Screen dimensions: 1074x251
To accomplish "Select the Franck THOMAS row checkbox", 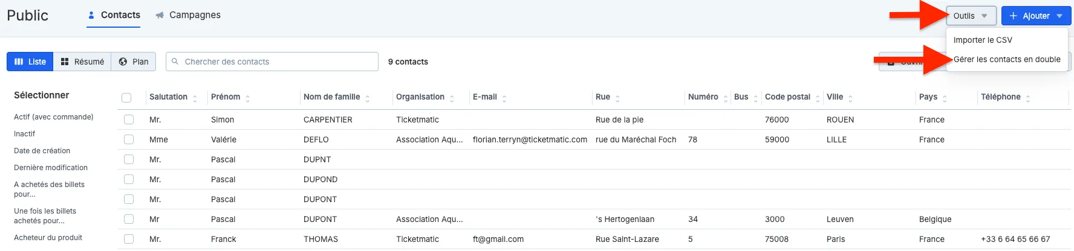I will pos(129,239).
